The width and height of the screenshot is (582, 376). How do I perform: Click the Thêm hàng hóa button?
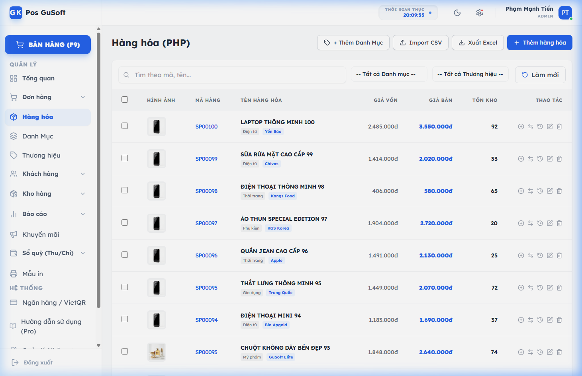(539, 43)
